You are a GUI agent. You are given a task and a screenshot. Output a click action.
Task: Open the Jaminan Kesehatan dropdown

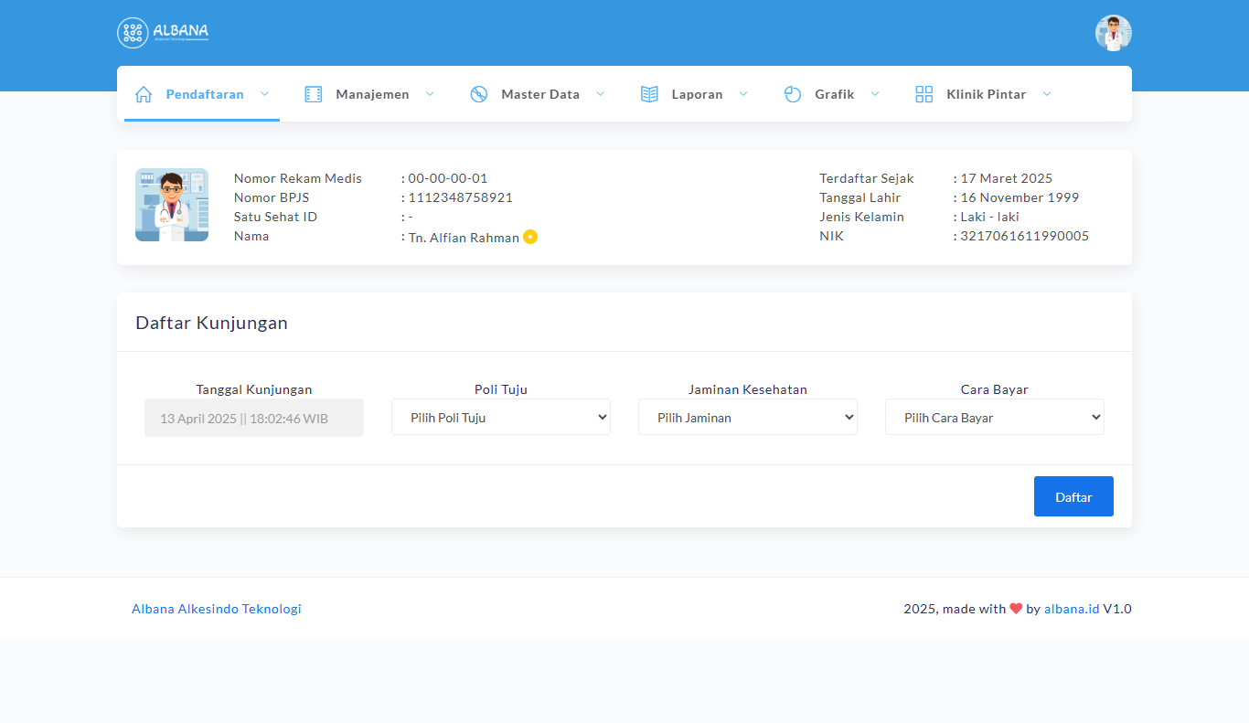pos(748,417)
